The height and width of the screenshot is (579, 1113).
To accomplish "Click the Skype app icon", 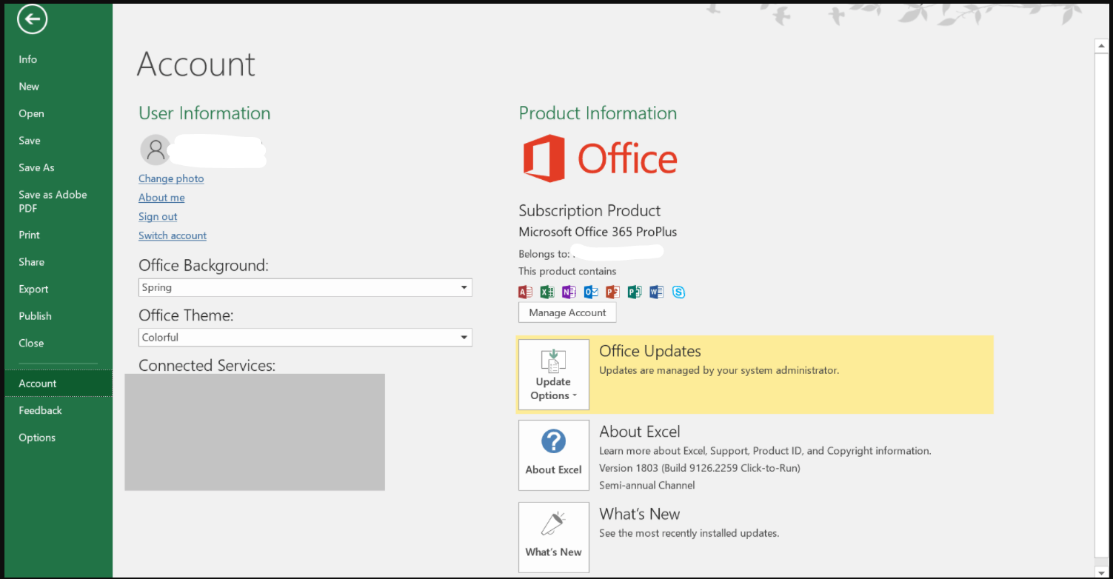I will [678, 292].
